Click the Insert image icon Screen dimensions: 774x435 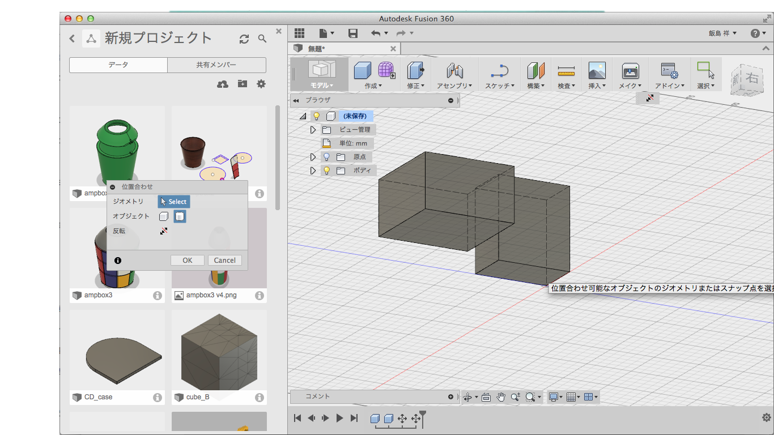pos(597,71)
